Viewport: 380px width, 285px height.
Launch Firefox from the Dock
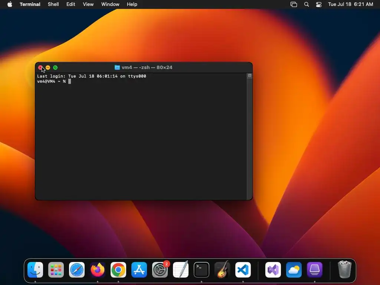point(98,270)
